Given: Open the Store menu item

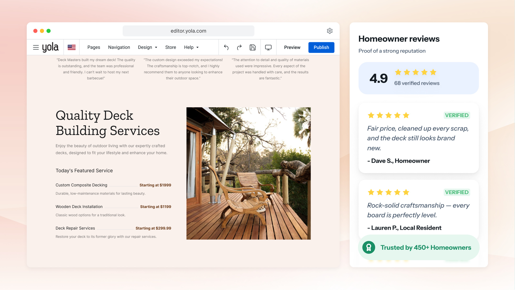Looking at the screenshot, I should pyautogui.click(x=171, y=47).
